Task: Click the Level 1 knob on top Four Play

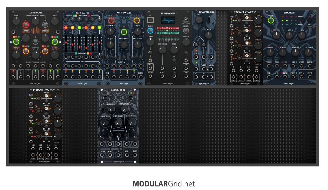Action: point(258,20)
